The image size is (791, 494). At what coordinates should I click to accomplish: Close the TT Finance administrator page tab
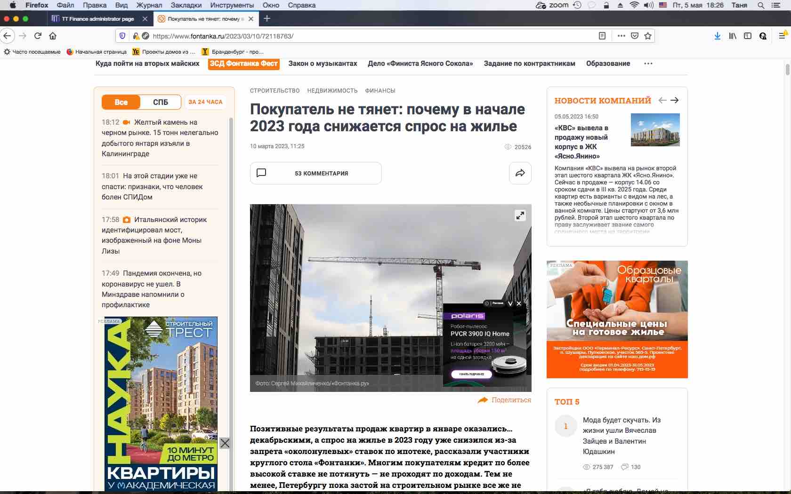(145, 19)
